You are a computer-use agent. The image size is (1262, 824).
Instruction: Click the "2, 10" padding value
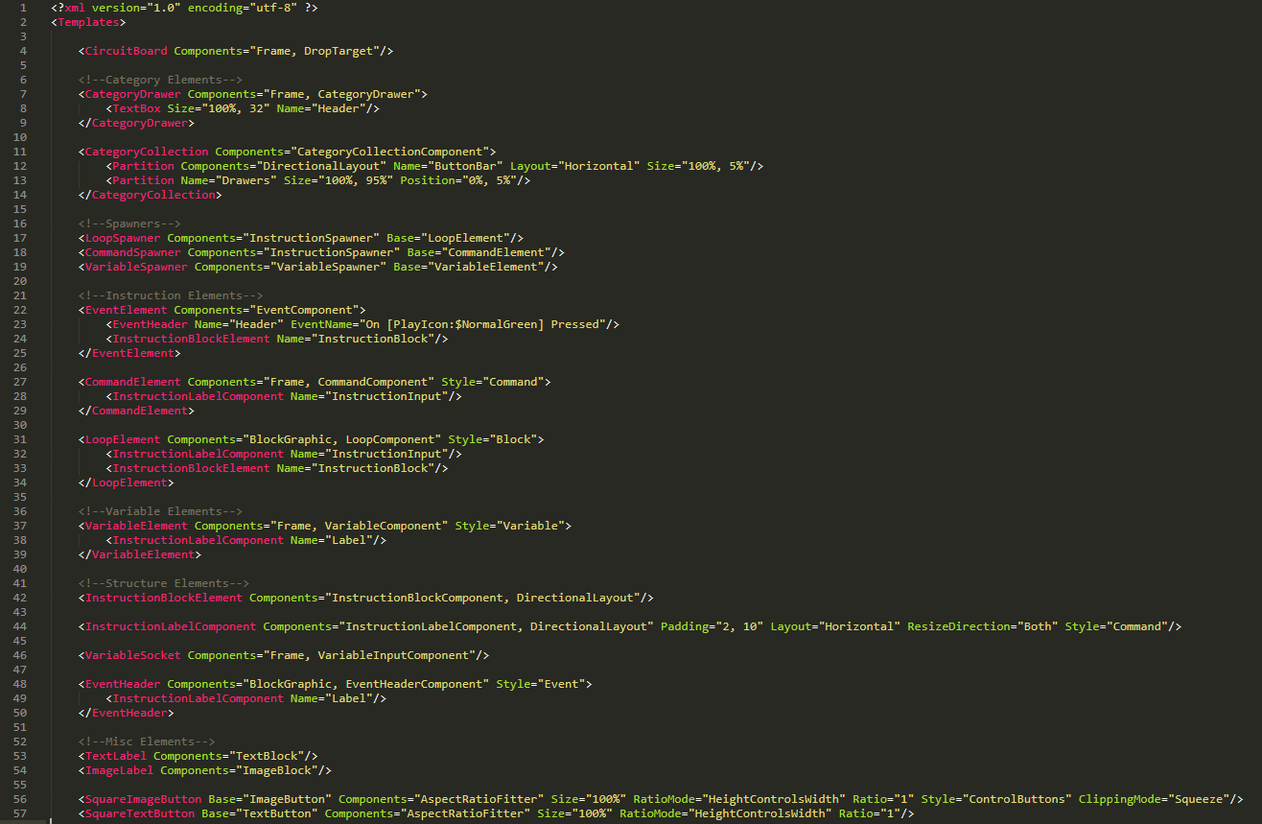coord(739,626)
